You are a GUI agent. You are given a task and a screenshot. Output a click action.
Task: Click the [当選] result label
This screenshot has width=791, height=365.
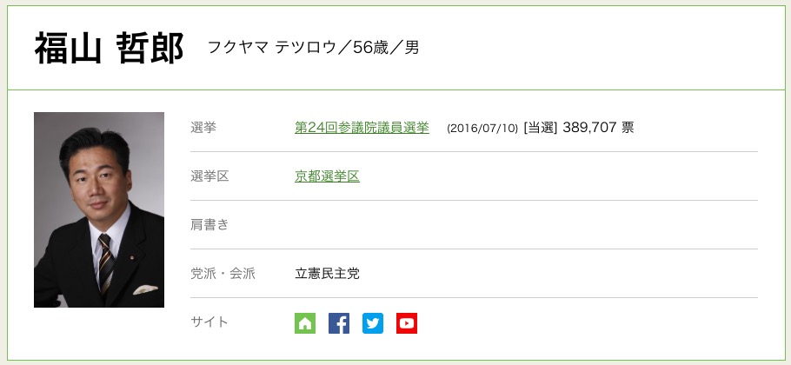[x=540, y=128]
